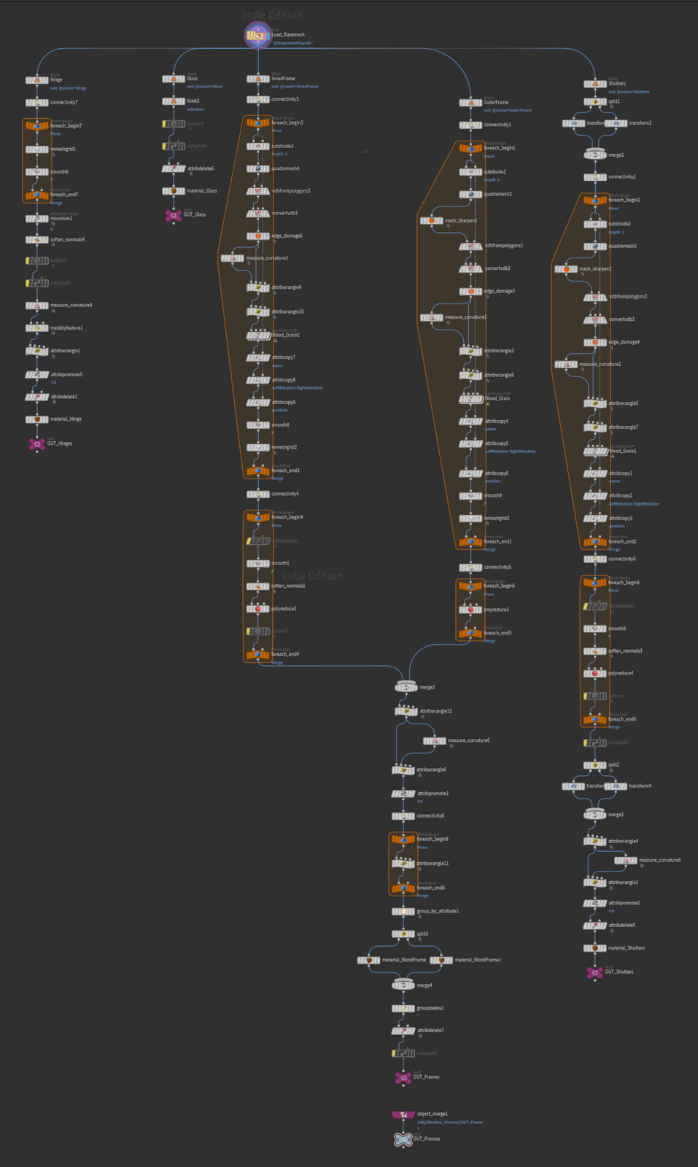
Task: Click the polyreduce3 node
Action: tap(470, 610)
